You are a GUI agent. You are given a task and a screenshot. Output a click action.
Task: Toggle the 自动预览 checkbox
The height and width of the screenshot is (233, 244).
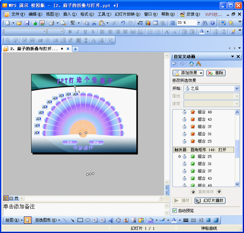point(174,211)
